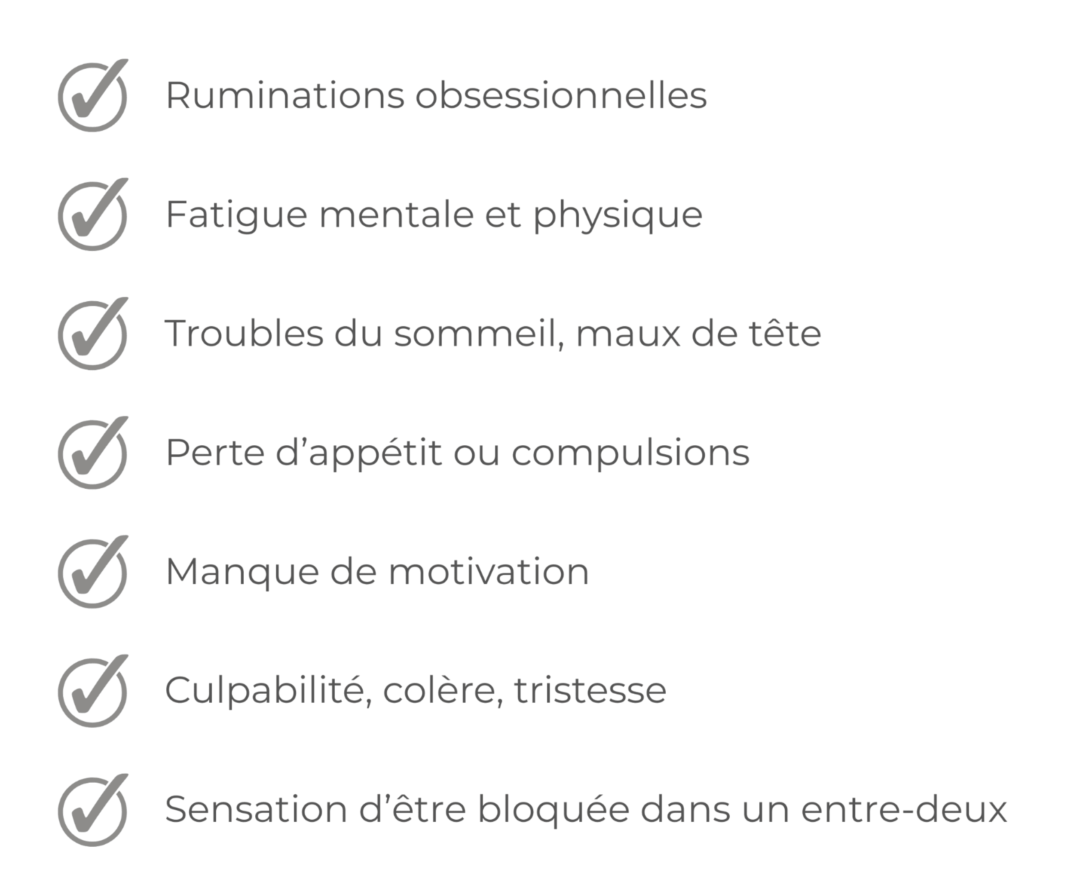Click the text Manque de motivation
Viewport: 1089px width, 891px height.
[x=377, y=572]
